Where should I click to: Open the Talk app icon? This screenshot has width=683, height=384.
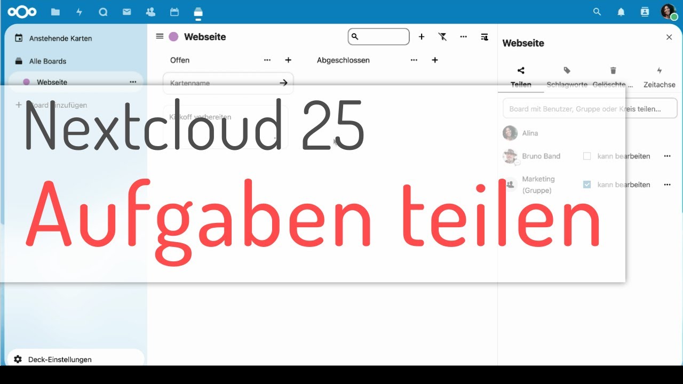click(x=103, y=12)
